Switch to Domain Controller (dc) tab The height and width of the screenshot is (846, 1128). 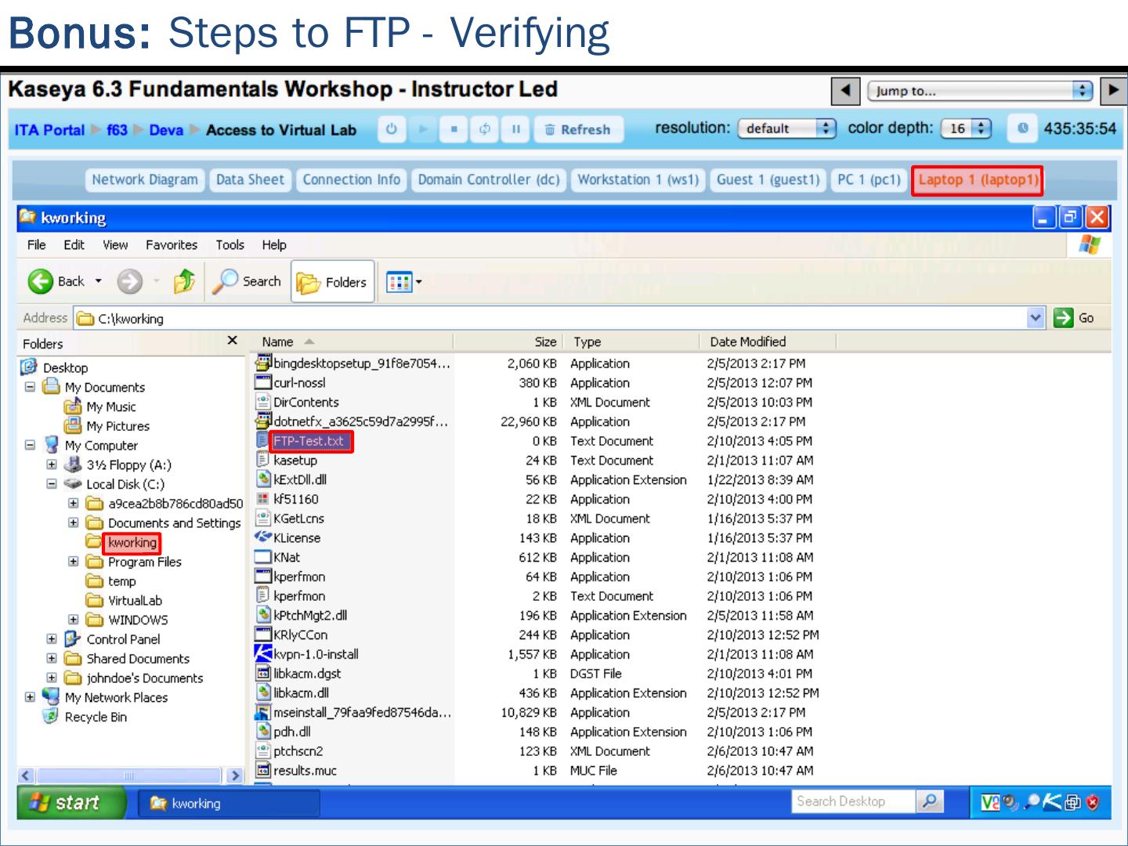pos(488,180)
